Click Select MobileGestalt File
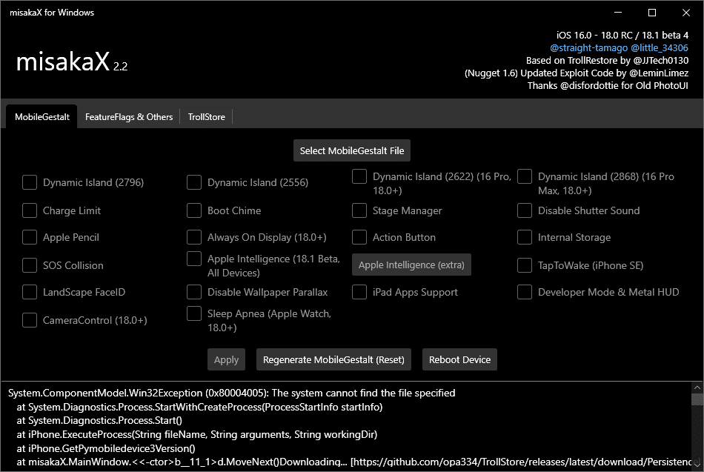704x472 pixels. click(351, 150)
